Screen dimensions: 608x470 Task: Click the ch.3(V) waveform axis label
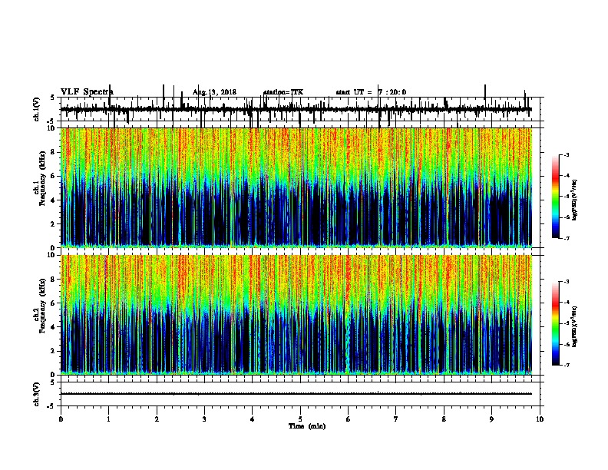tap(37, 394)
